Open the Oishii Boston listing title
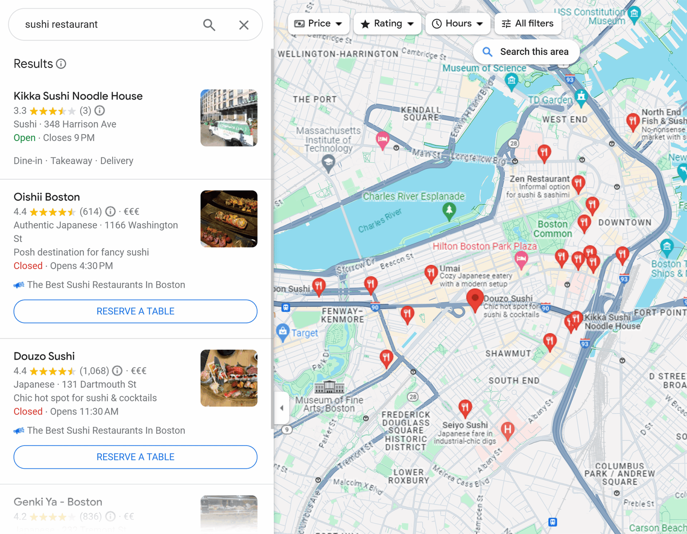This screenshot has height=534, width=687. 47,197
